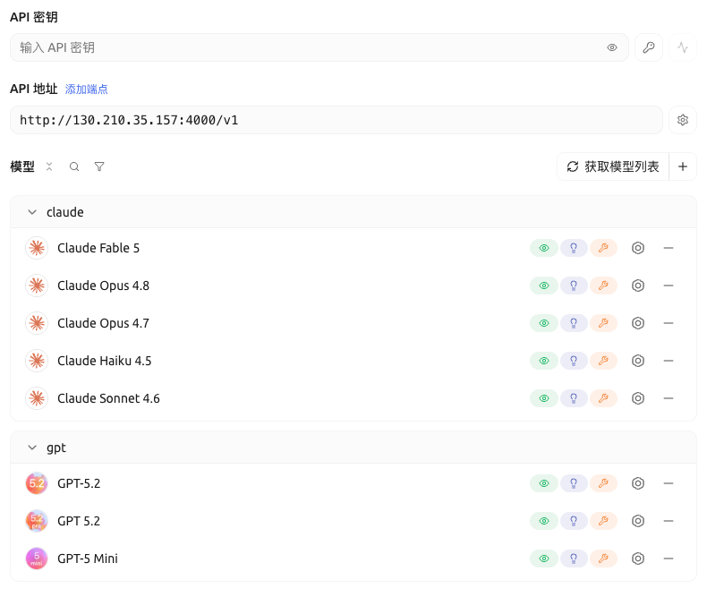Click Claude Opus 4.8 vision eye badge
The width and height of the screenshot is (707, 597).
tap(544, 286)
